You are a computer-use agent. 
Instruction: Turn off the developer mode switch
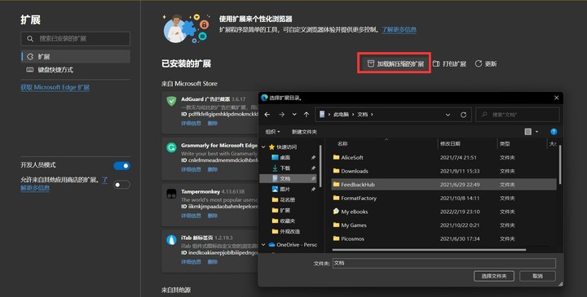[121, 165]
